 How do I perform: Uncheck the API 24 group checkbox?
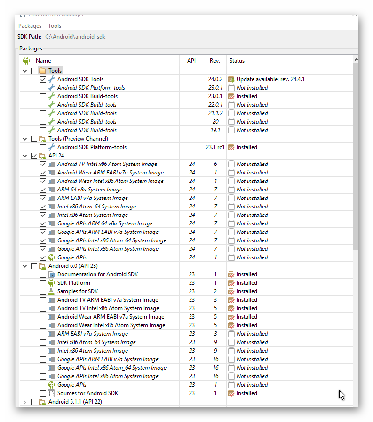tap(34, 156)
